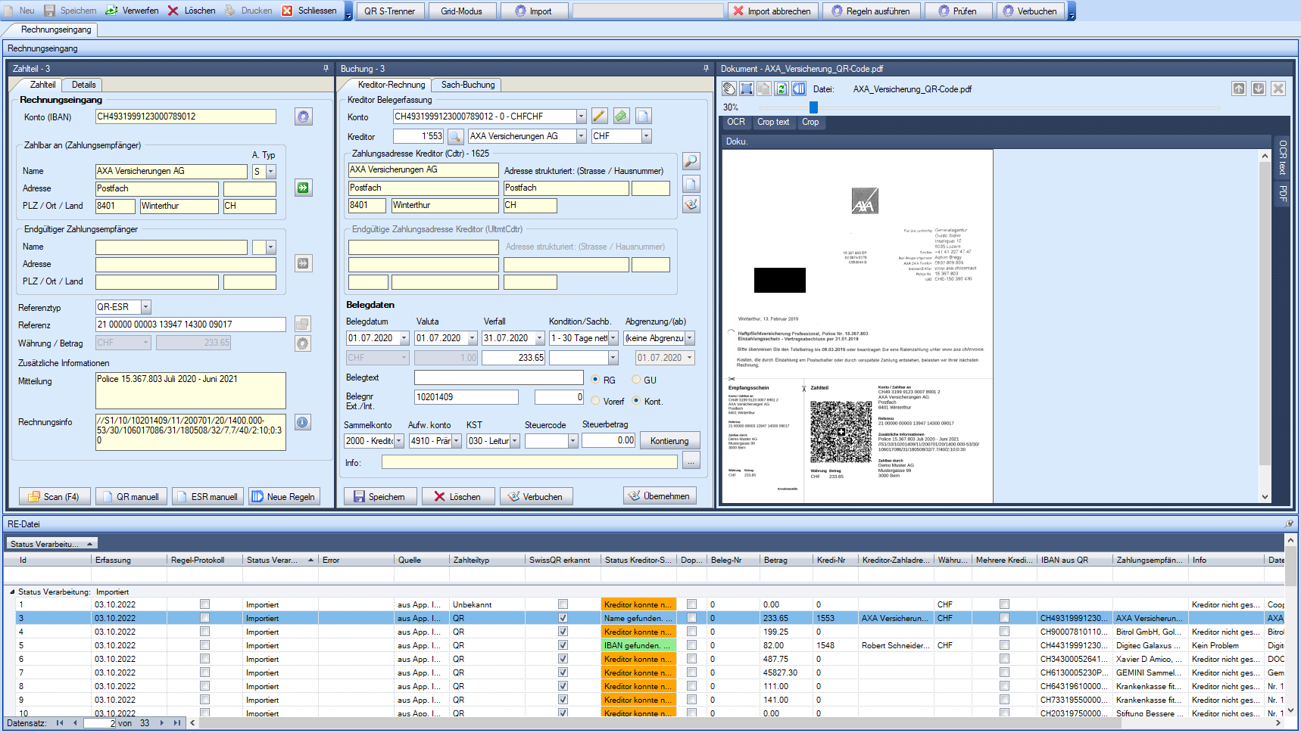This screenshot has width=1301, height=733.
Task: Click the gear icon next to Konto (IBAN)
Action: point(303,117)
